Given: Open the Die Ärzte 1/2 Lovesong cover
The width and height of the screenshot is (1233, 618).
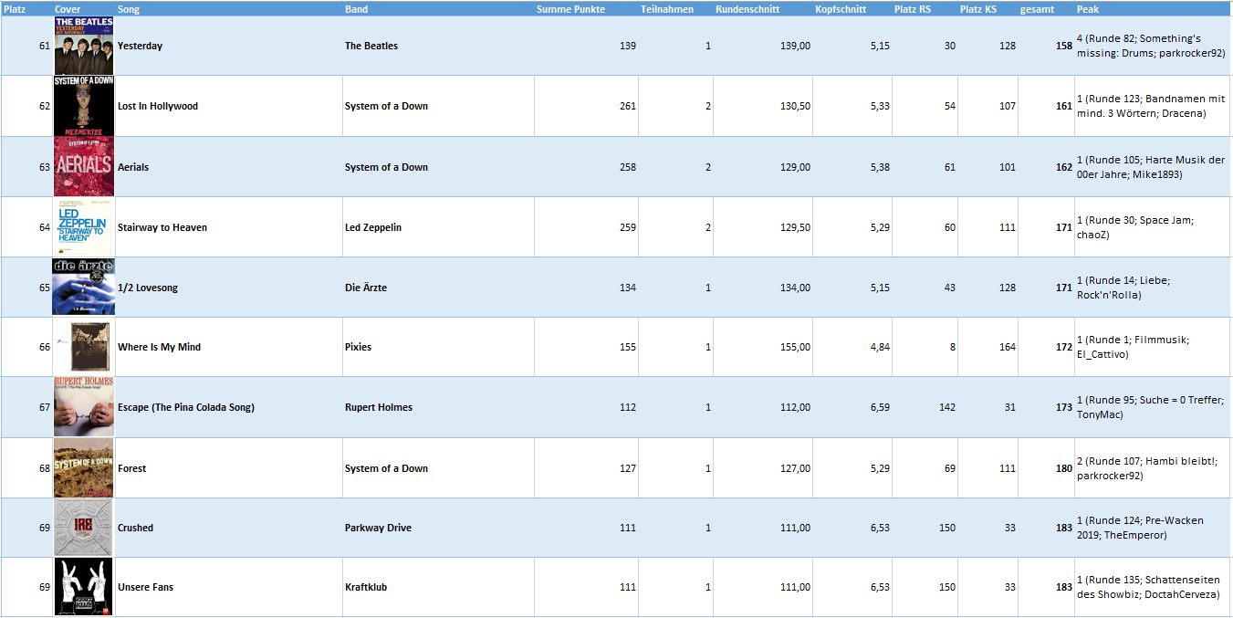Looking at the screenshot, I should [84, 287].
